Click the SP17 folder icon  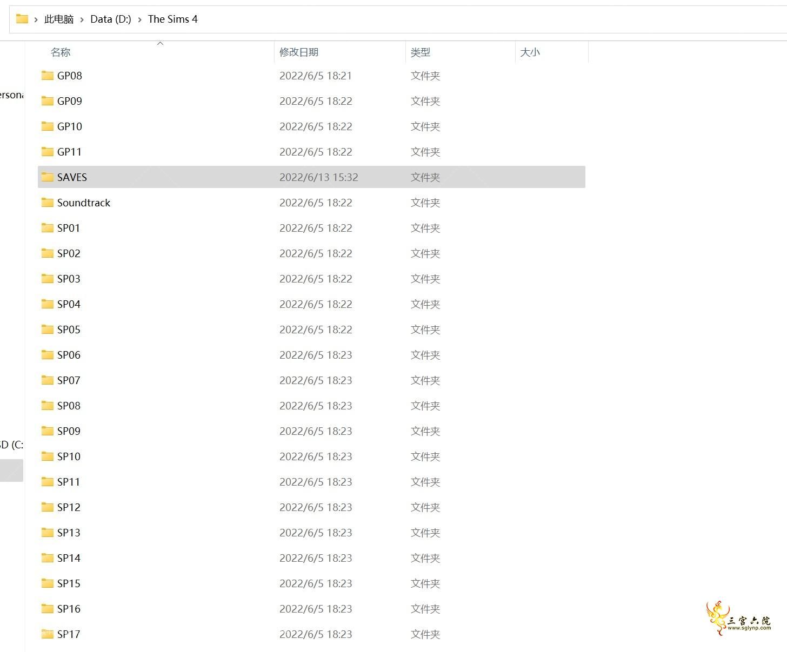click(48, 634)
